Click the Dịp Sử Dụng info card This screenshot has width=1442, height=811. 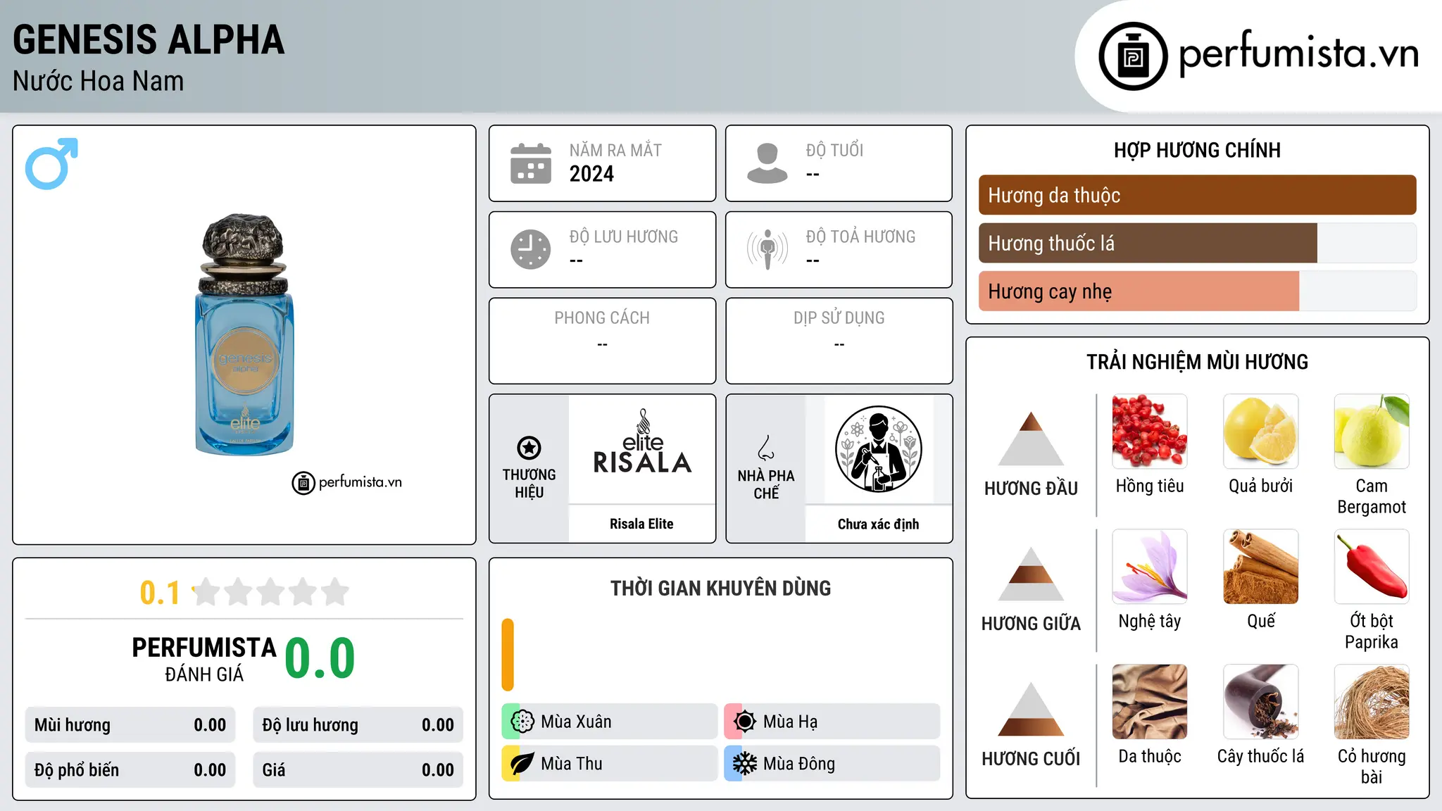[x=839, y=341]
